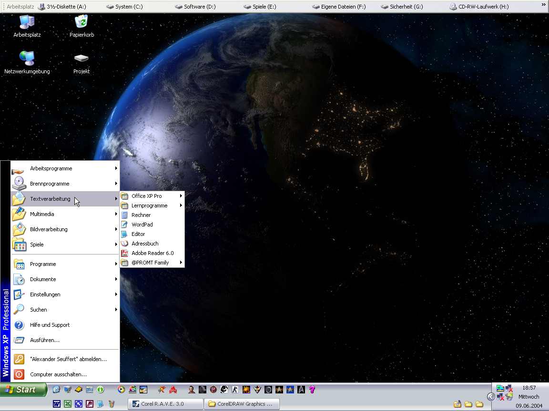Click the taskbar clock showing 18:57

[x=529, y=388]
